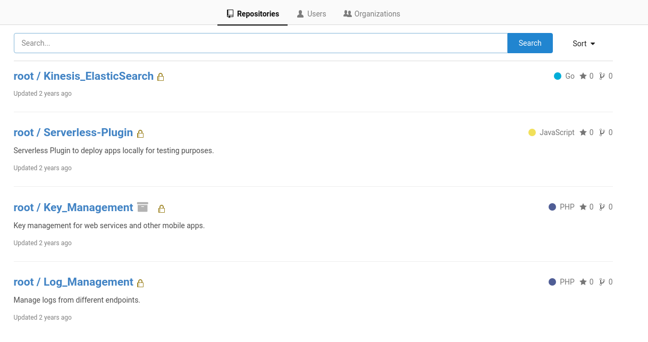Open the root / Kinesis_ElasticSearch repository link
Viewport: 648px width, 342px height.
tap(83, 76)
